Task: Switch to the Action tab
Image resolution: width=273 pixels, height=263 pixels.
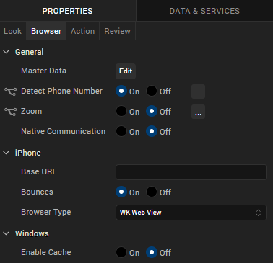Action: [83, 31]
